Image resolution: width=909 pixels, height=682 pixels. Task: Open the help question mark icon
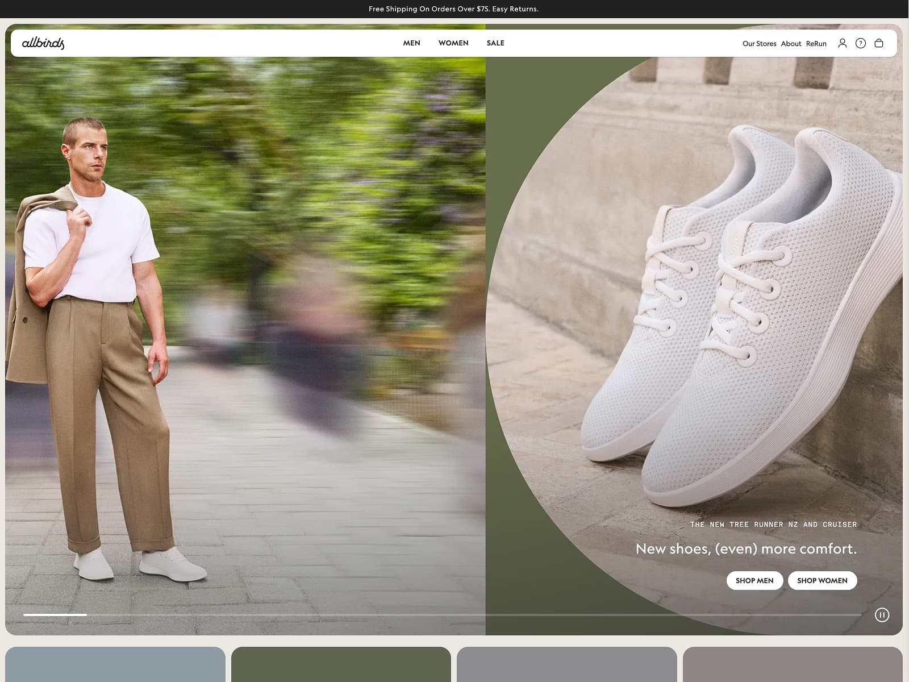(x=861, y=43)
